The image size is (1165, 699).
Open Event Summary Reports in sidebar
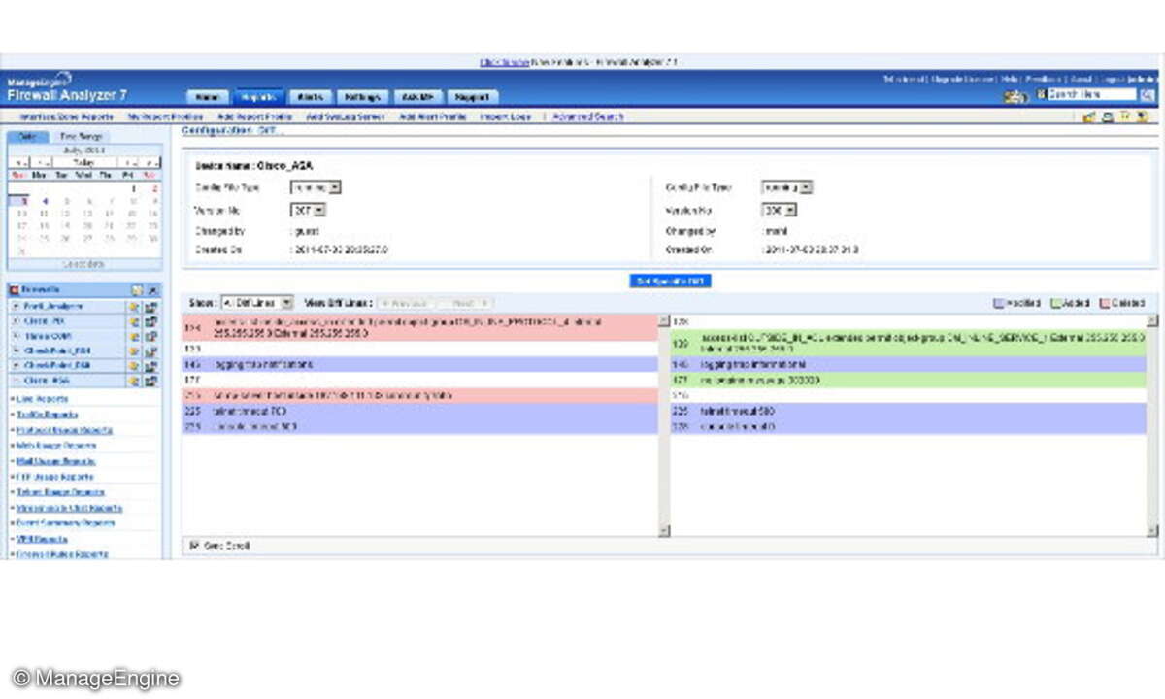point(64,523)
